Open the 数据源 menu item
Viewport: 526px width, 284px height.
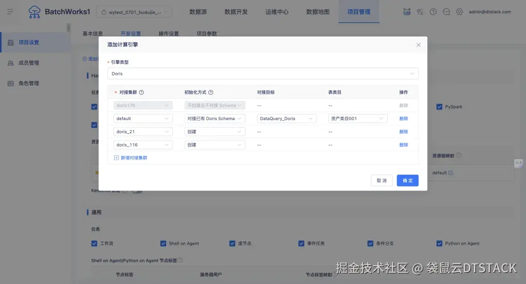(x=198, y=12)
